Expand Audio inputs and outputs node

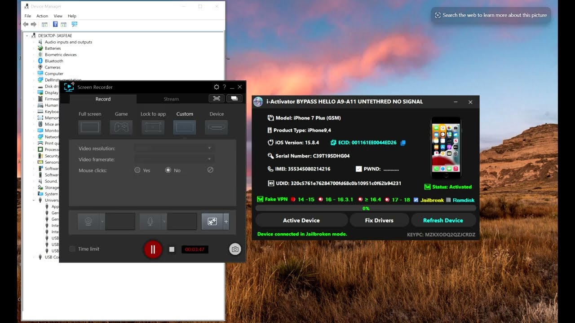point(34,42)
